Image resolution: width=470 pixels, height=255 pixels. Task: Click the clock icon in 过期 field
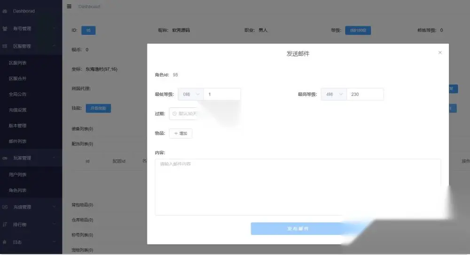174,114
